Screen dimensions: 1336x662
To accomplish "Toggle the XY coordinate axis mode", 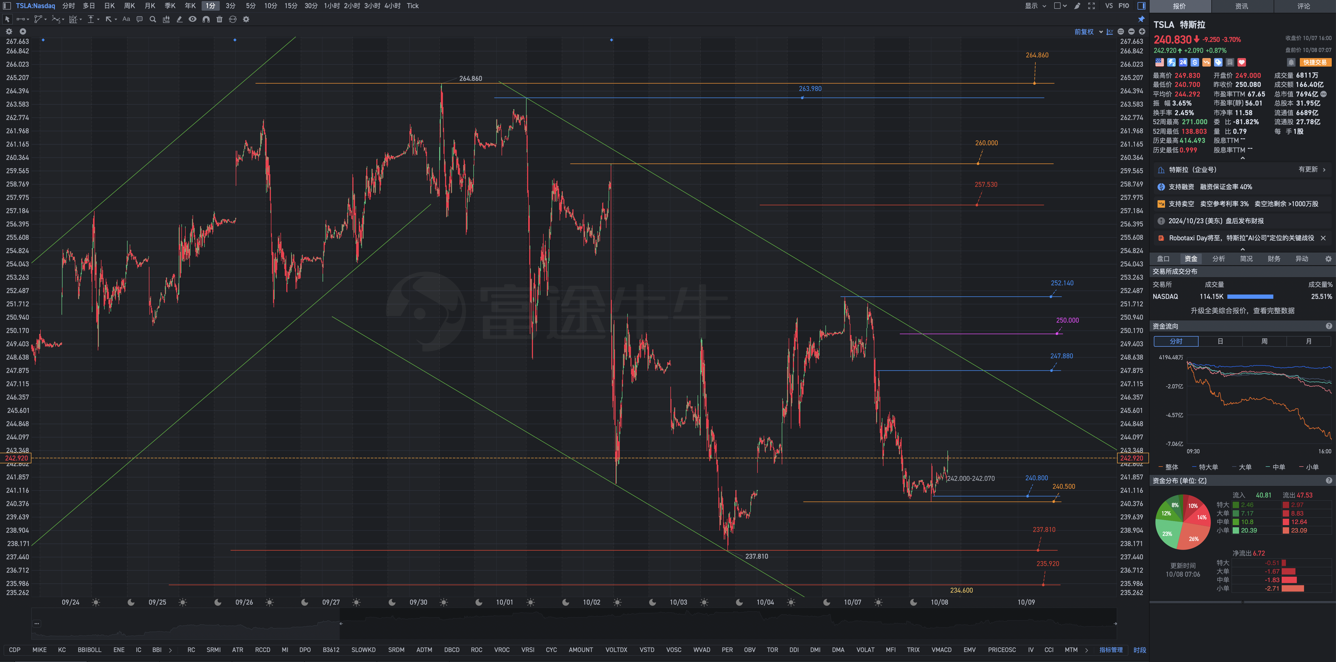I will click(1109, 32).
